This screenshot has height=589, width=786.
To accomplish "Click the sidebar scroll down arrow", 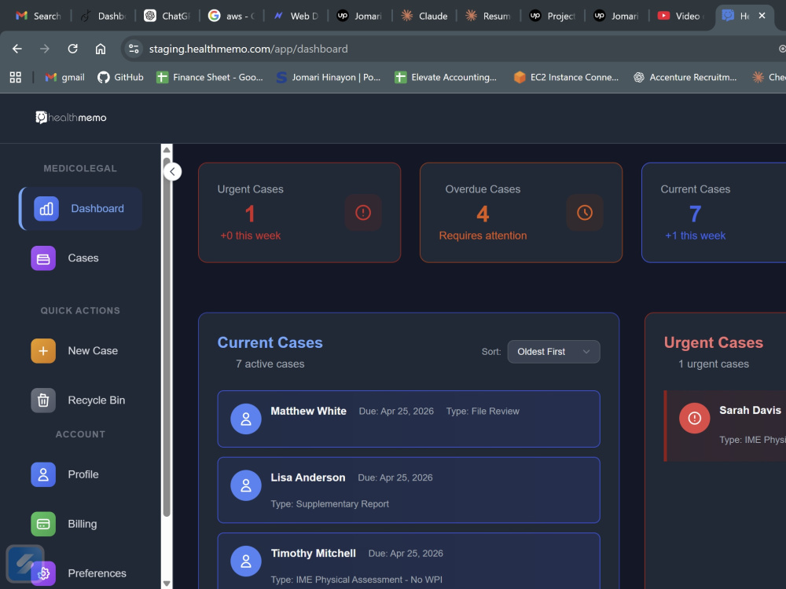I will coord(167,584).
